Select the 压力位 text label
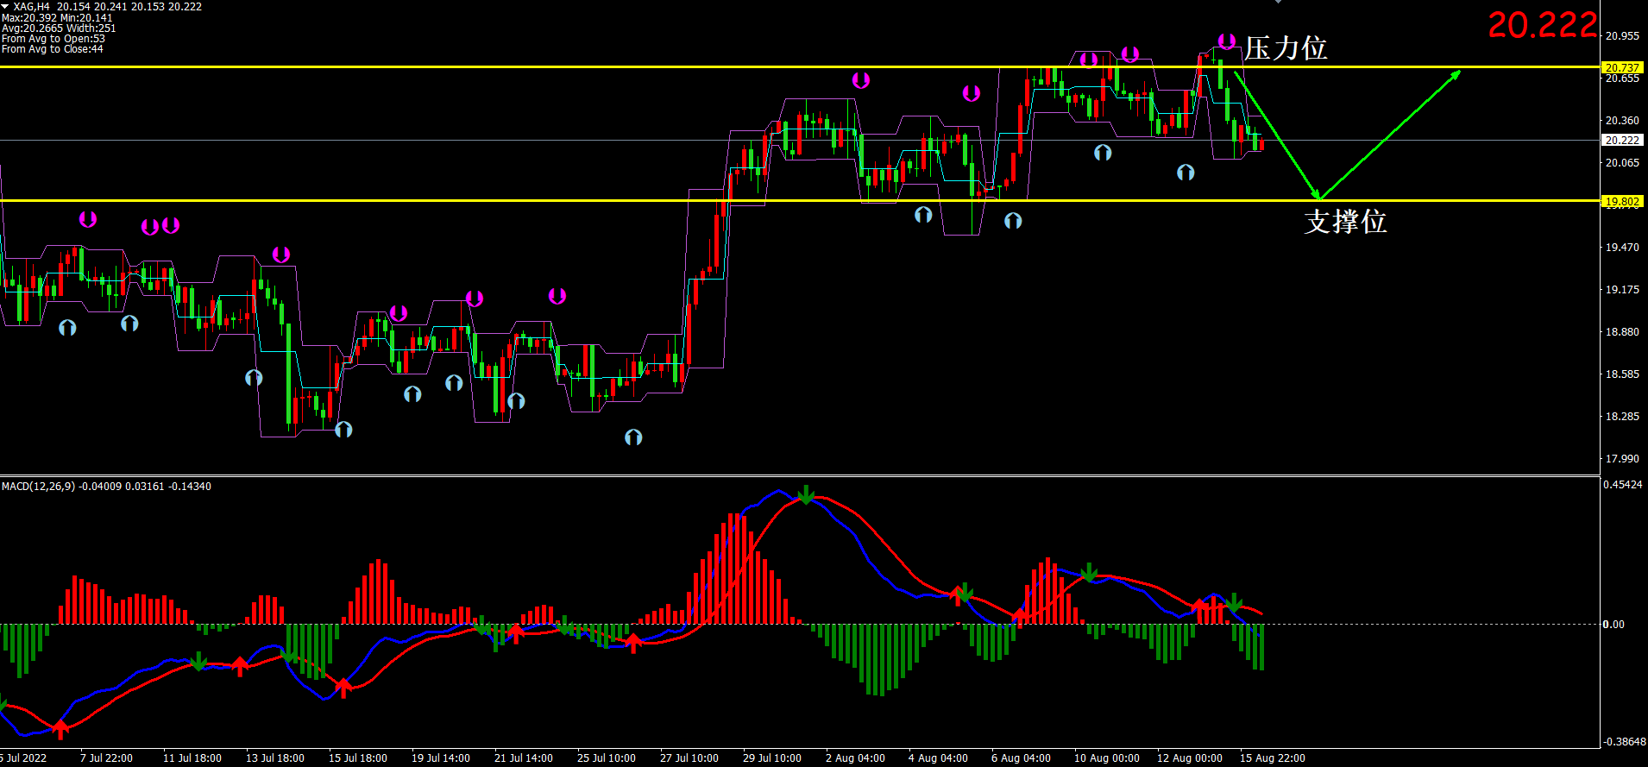 (x=1285, y=48)
